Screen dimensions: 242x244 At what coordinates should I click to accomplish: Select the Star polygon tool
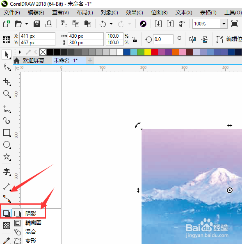tap(7, 157)
